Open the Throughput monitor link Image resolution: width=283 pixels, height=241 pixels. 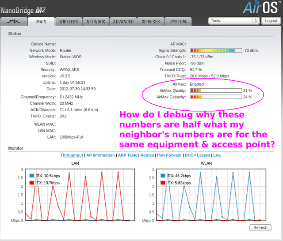[72, 155]
